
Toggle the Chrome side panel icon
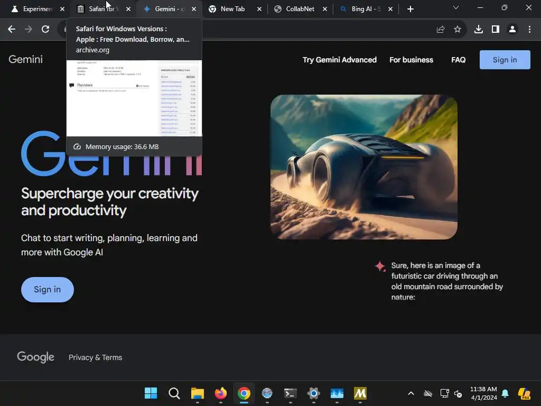496,30
